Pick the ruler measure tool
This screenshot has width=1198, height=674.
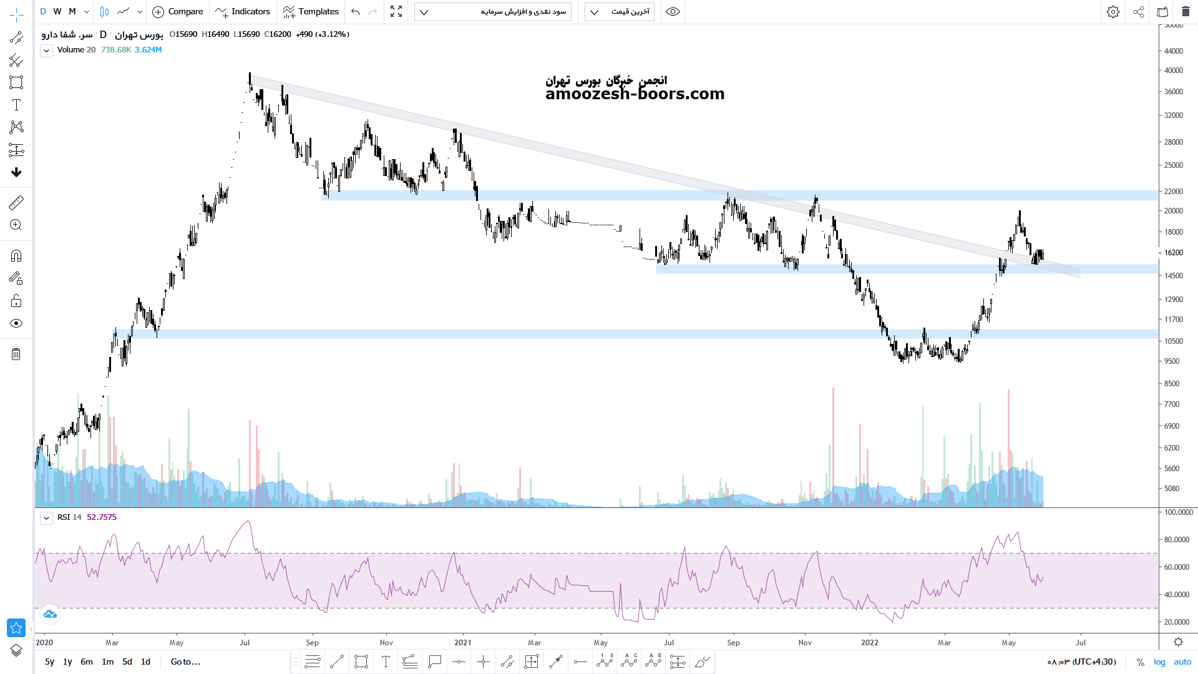click(x=16, y=202)
